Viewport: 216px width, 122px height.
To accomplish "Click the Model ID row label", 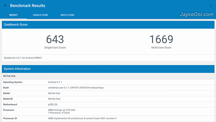I will (x=8, y=99).
